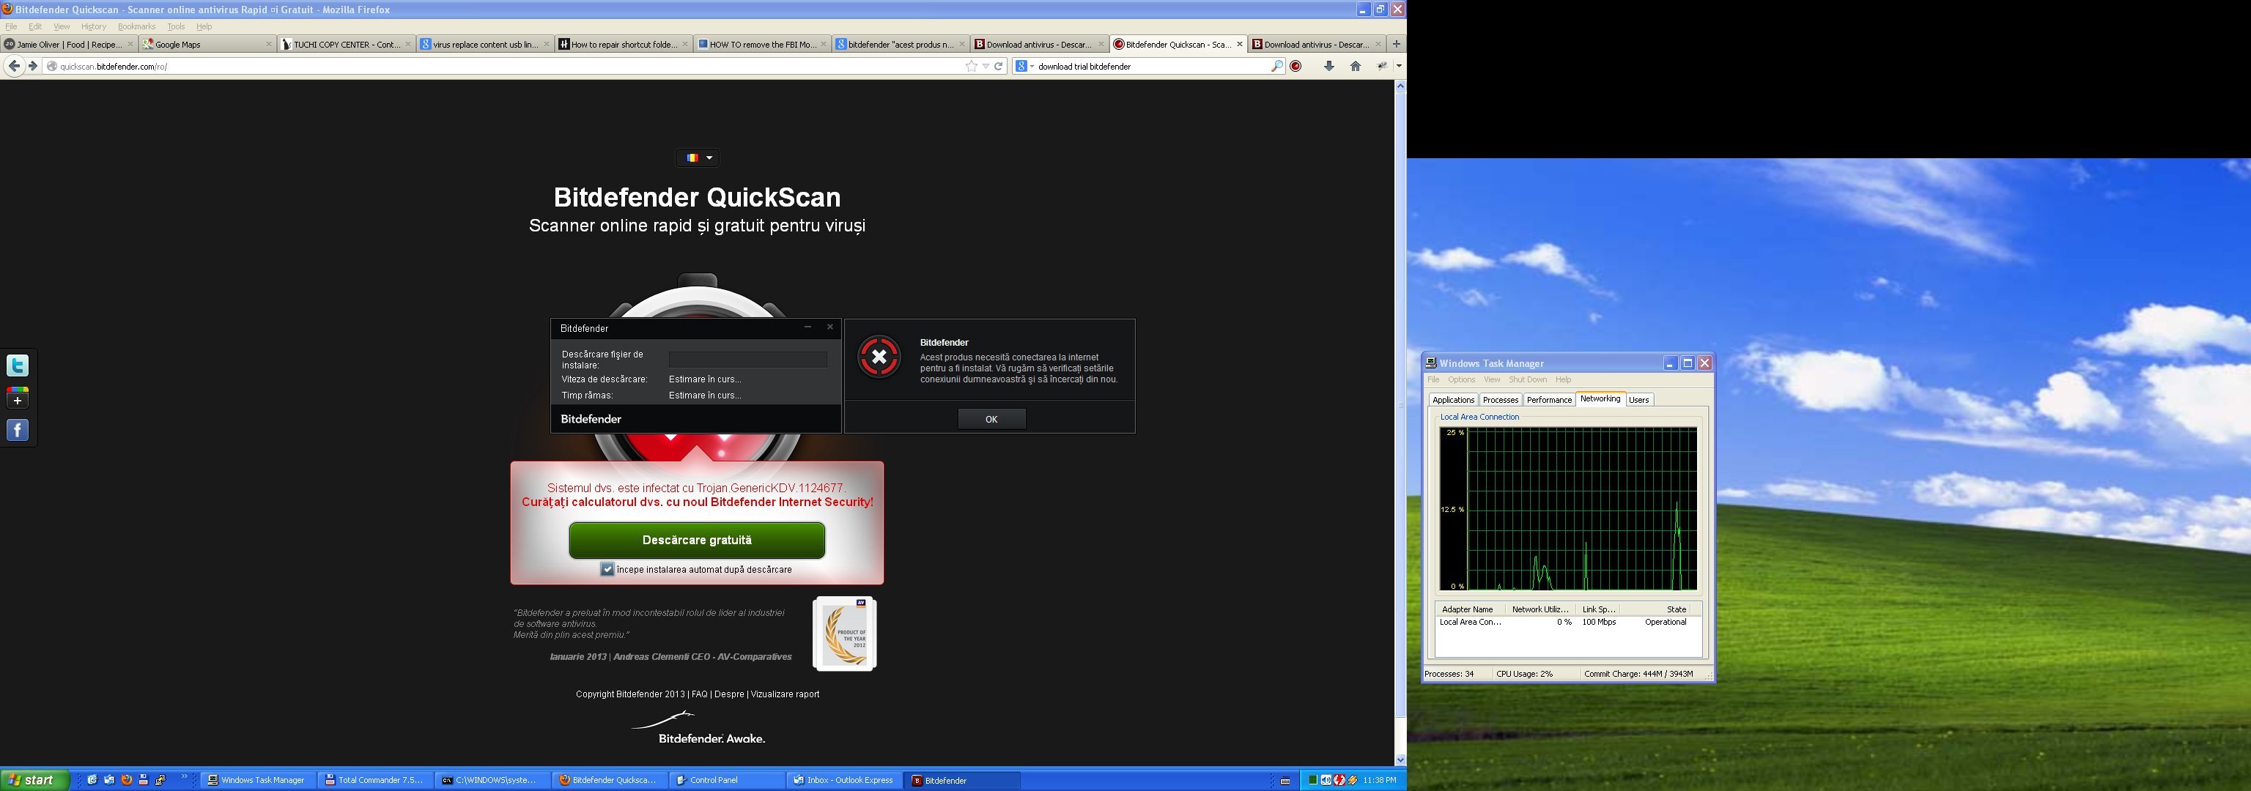Close the Google Maps tab
Image resolution: width=2251 pixels, height=791 pixels.
[x=268, y=44]
